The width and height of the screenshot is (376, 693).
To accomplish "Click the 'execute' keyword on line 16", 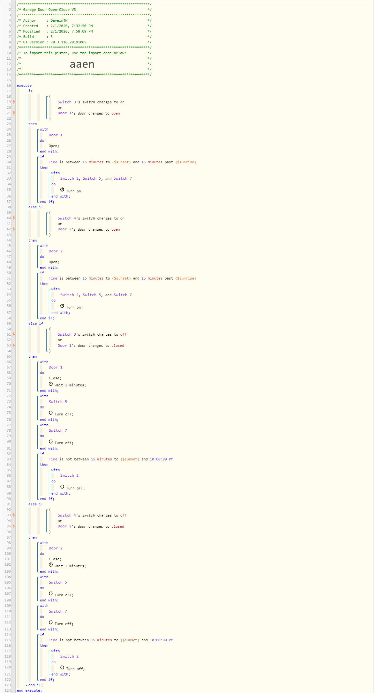I will [24, 86].
